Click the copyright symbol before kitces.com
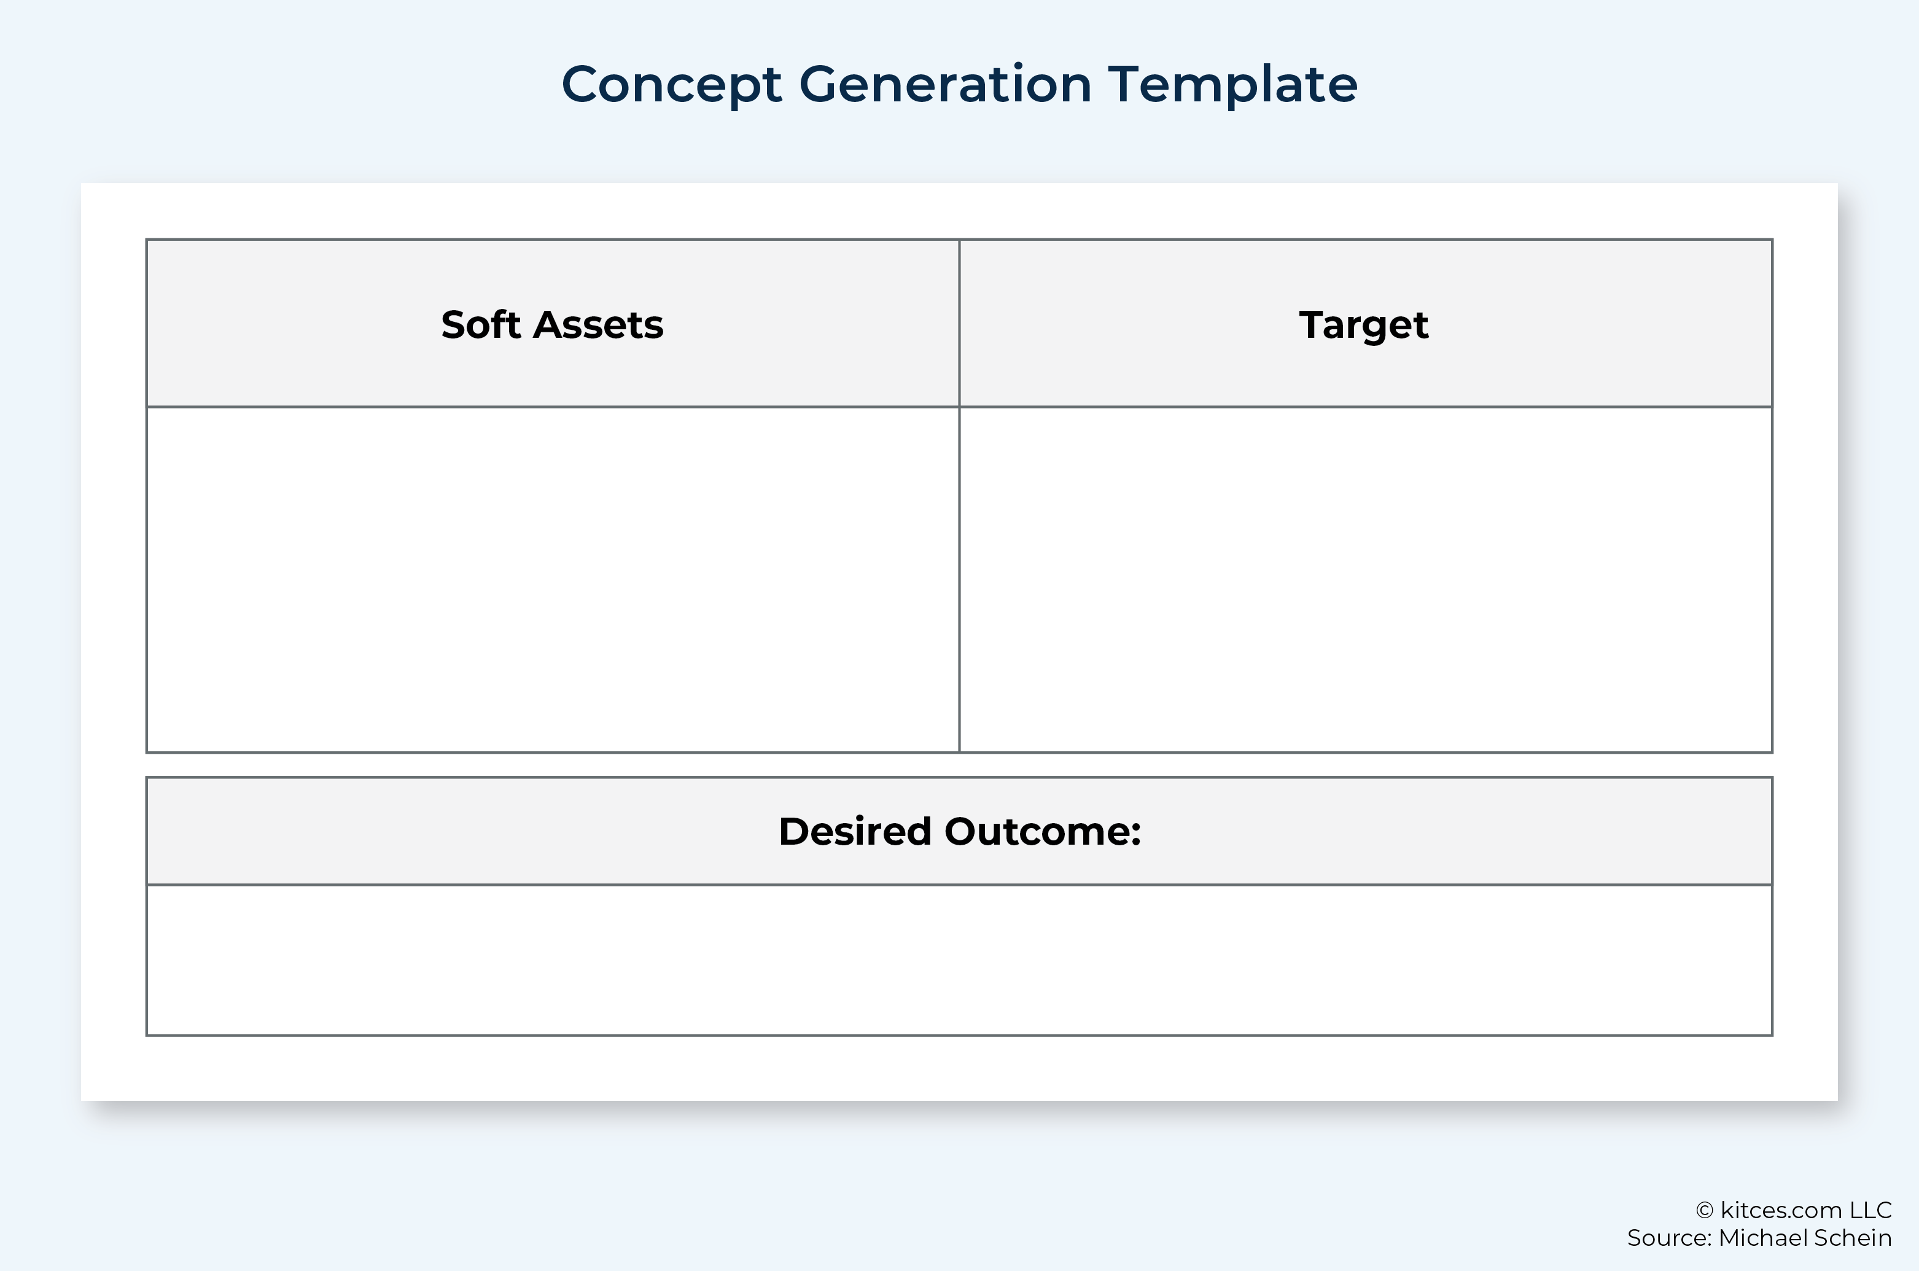Viewport: 1919px width, 1271px height. [1704, 1211]
